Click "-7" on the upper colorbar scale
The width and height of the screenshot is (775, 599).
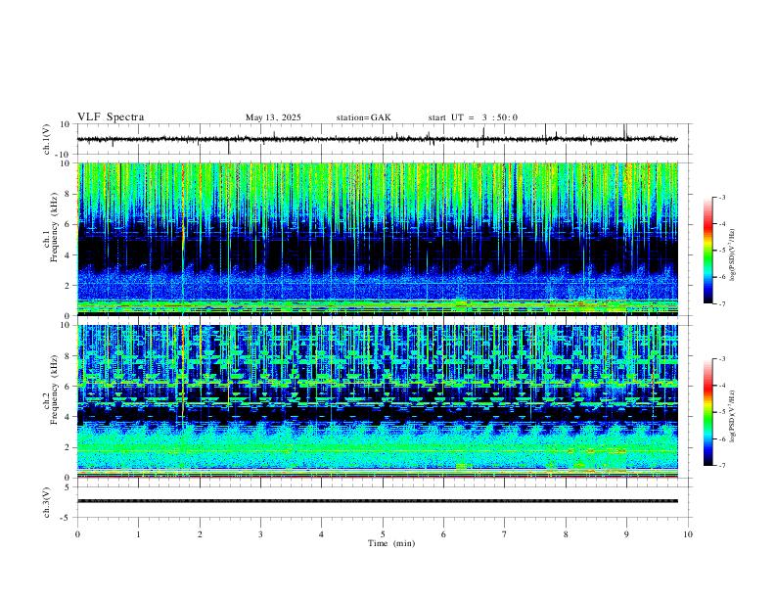tap(722, 303)
